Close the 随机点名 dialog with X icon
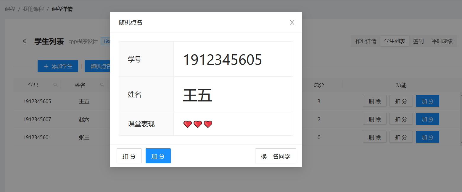 (x=292, y=22)
